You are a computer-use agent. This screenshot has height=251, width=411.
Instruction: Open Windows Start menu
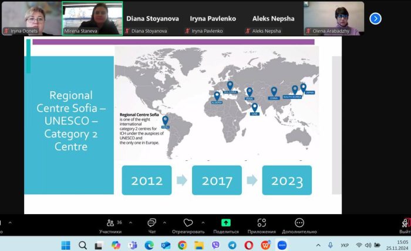pyautogui.click(x=65, y=245)
